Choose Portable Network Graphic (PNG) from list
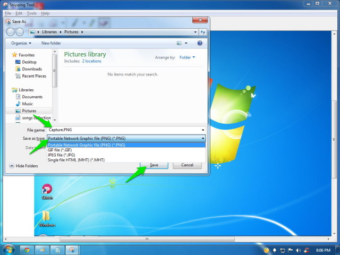Image resolution: width=340 pixels, height=255 pixels. click(126, 145)
